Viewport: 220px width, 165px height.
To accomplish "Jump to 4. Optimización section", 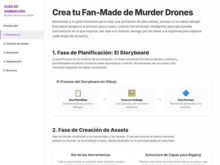I will (x=22, y=62).
